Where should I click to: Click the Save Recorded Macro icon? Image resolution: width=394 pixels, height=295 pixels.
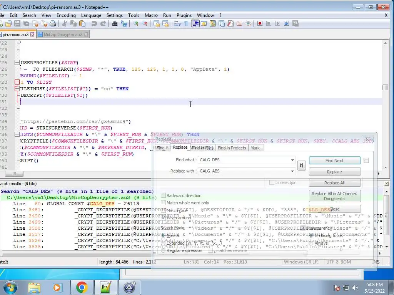(295, 23)
